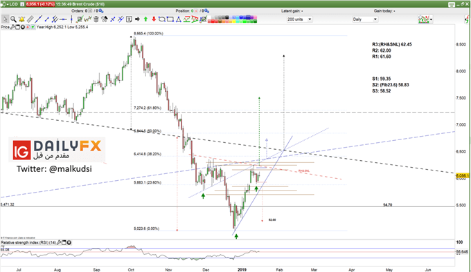
Task: Select the ellipse drawing tool
Action: pos(162,19)
